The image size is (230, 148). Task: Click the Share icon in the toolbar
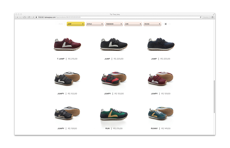[x=29, y=17]
